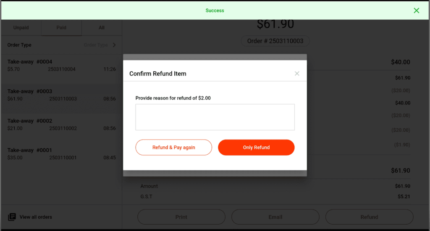
Task: Open the View all orders link
Action: [36, 217]
